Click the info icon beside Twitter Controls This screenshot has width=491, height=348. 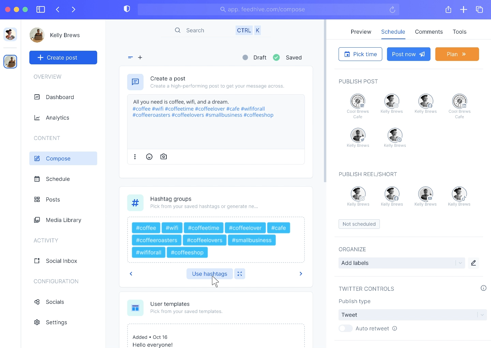pos(483,288)
